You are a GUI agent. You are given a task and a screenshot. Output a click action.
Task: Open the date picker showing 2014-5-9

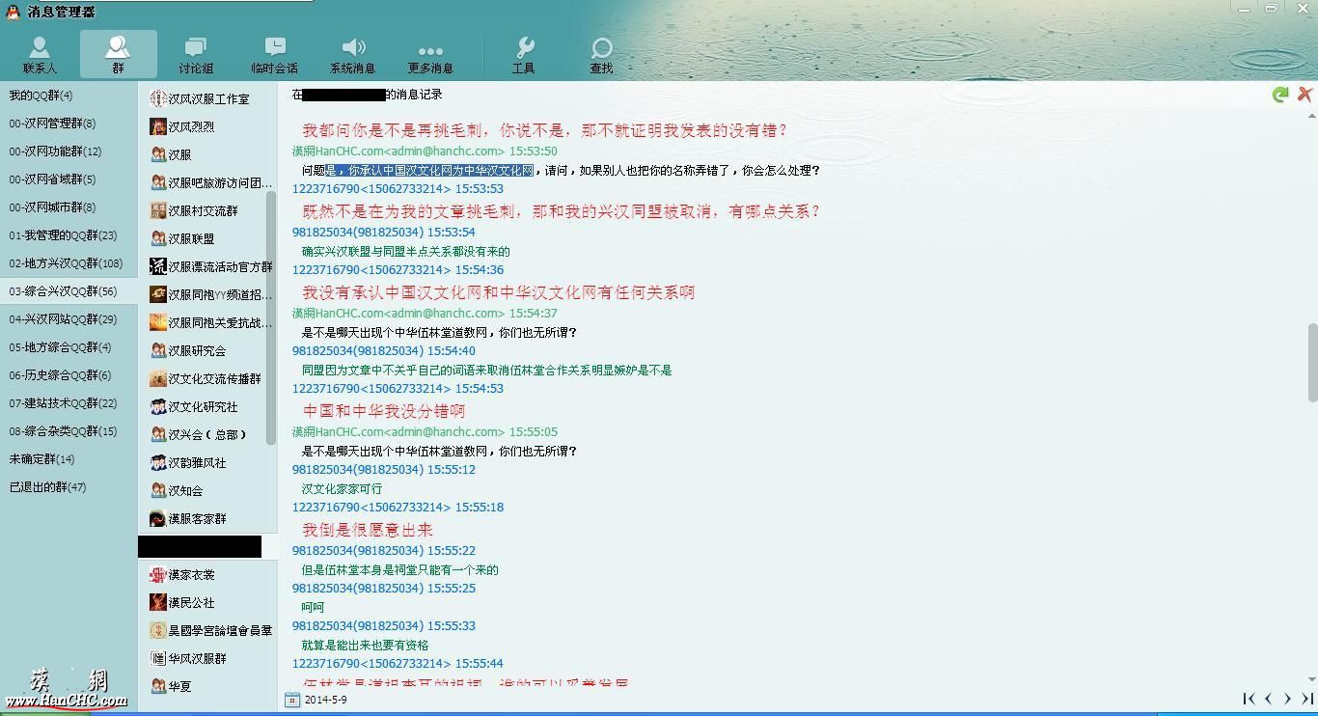292,700
